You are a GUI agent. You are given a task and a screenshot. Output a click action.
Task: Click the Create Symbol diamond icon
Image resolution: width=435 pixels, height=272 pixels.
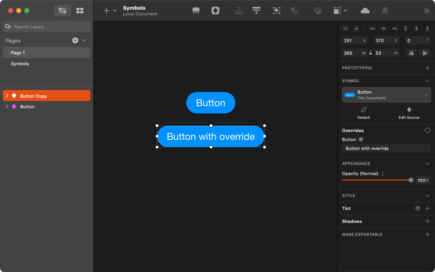pos(215,11)
